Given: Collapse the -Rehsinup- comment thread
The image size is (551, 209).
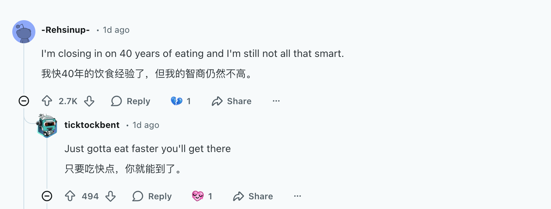Looking at the screenshot, I should coord(24,101).
